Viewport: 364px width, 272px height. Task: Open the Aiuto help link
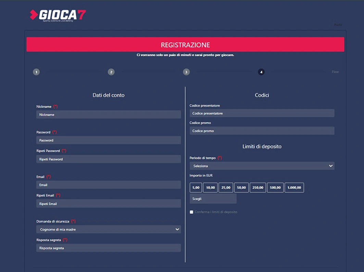tap(338, 25)
